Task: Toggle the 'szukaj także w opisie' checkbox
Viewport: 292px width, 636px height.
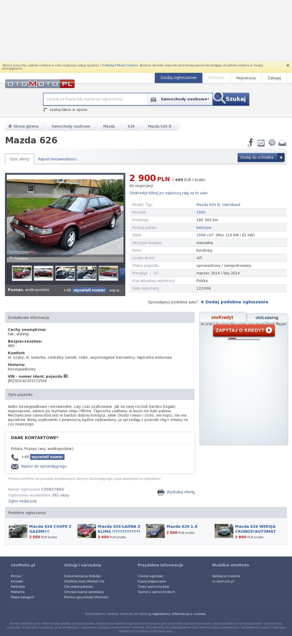Action: coord(46,110)
